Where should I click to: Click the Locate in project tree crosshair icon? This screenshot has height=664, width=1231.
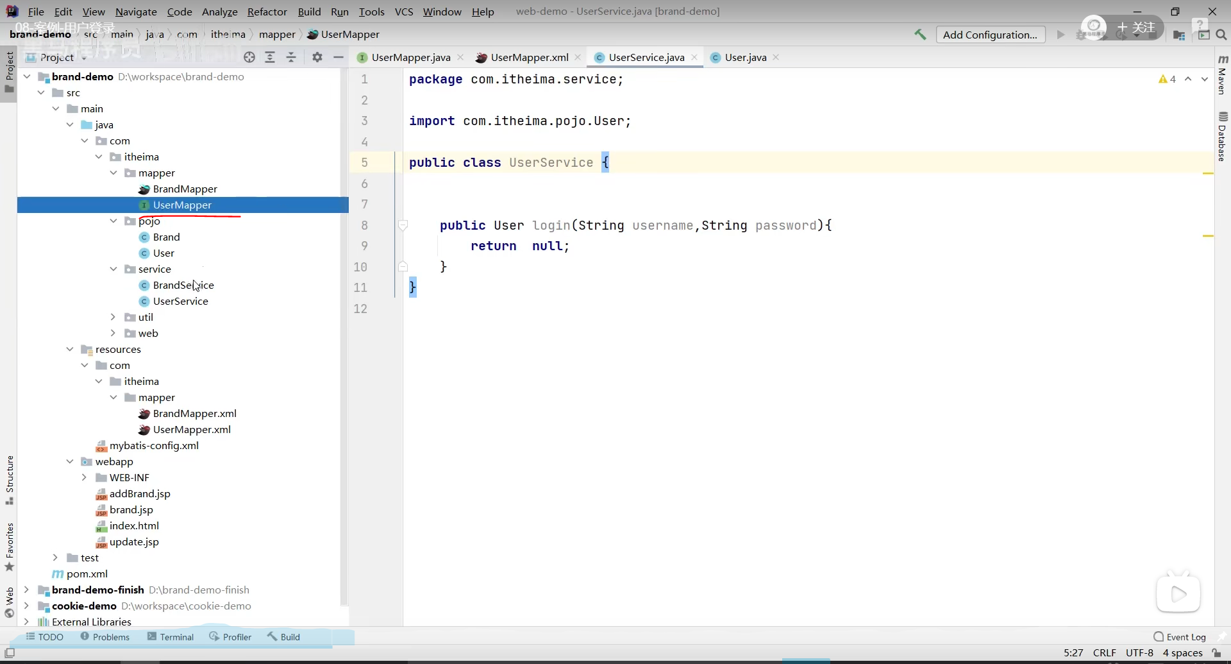[249, 57]
